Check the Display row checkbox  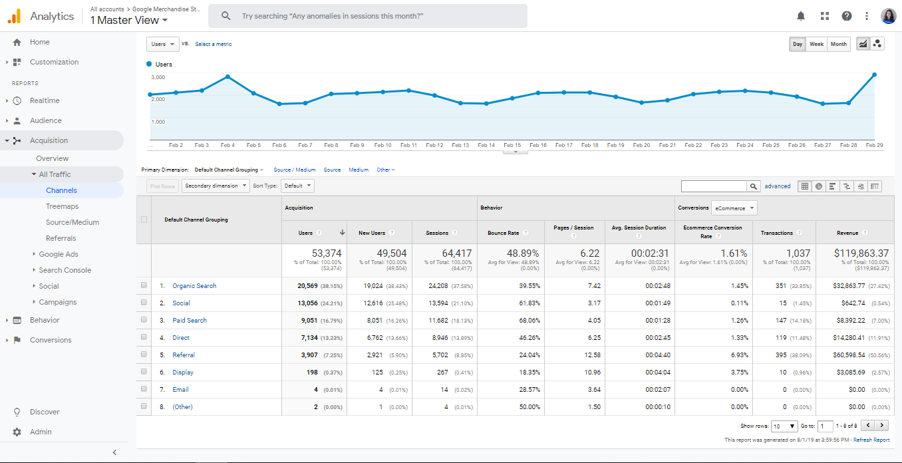[144, 372]
